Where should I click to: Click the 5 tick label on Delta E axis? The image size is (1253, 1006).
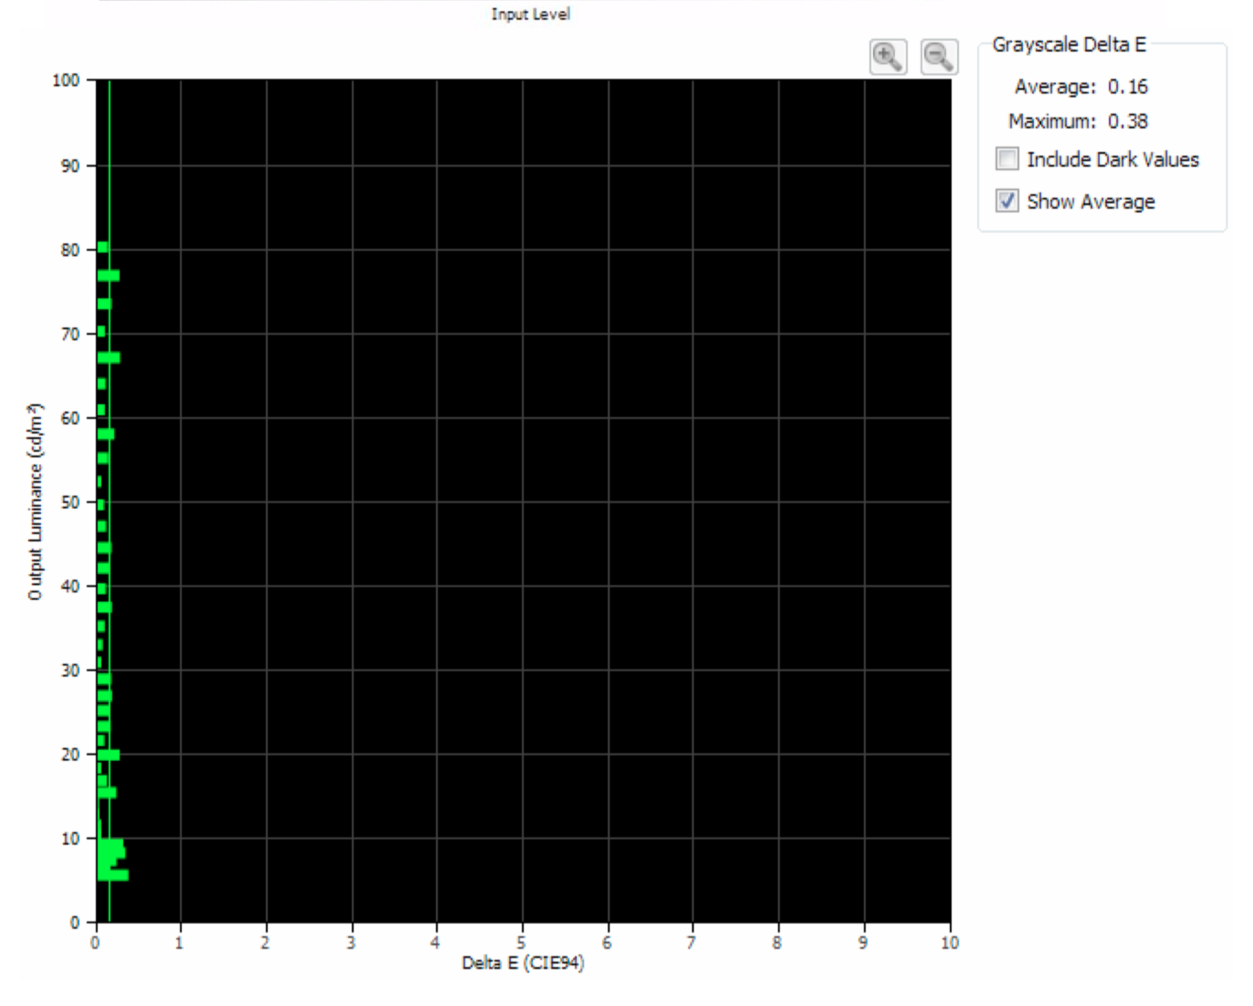point(521,942)
